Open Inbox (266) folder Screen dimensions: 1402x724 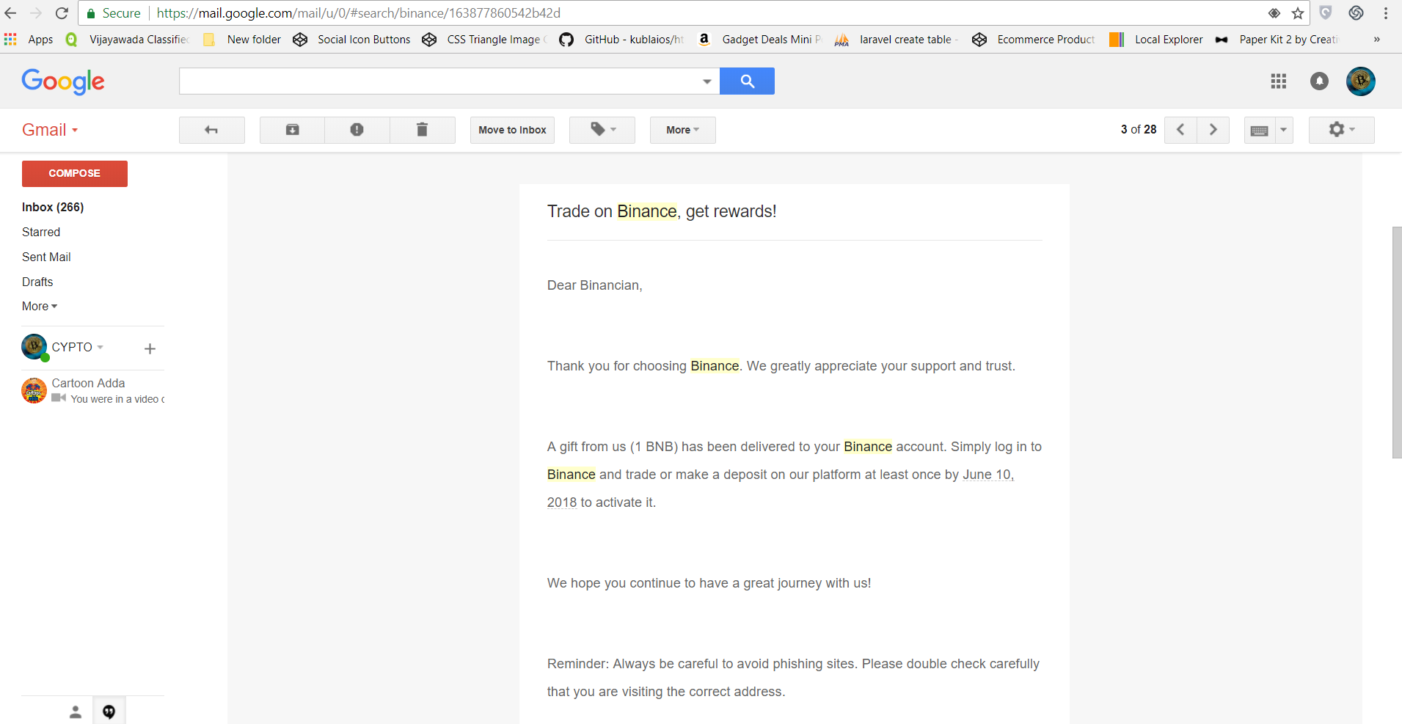53,208
